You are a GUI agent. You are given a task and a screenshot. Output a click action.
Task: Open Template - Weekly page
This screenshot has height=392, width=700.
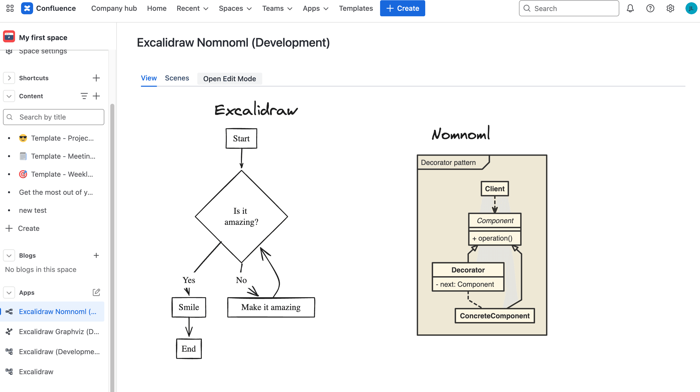tap(62, 174)
